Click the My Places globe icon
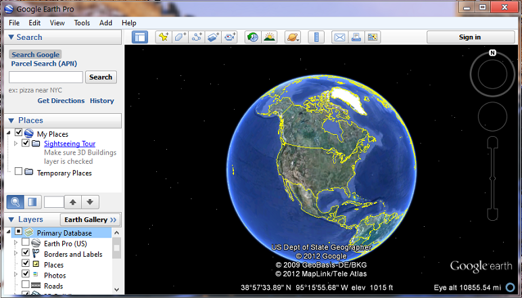522x298 pixels. pos(29,133)
